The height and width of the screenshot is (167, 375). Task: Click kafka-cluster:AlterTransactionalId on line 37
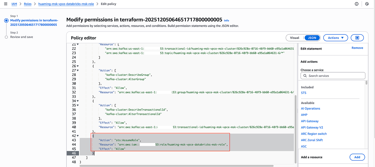(133, 114)
